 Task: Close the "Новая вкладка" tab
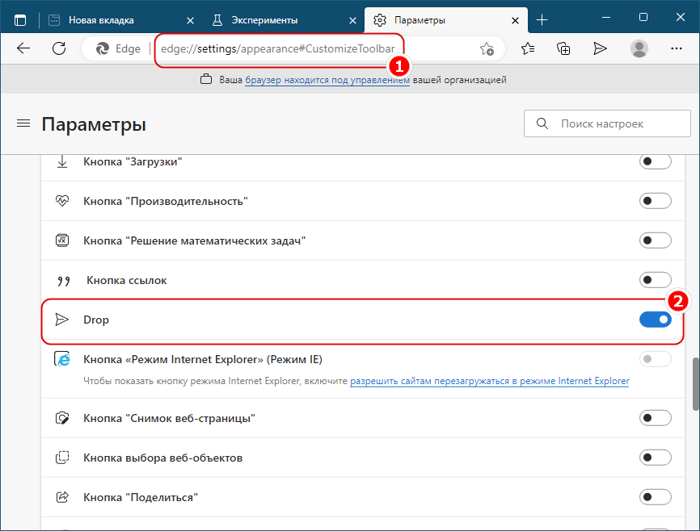(x=190, y=20)
